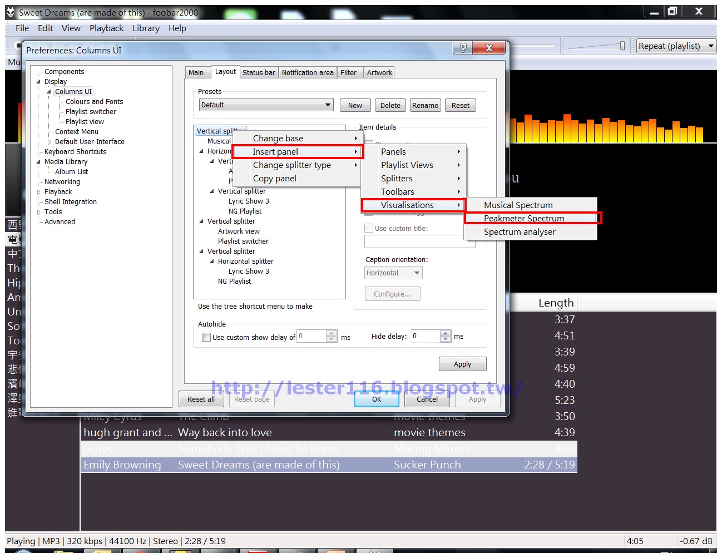Open the Repeat (playlist) playback order dropdown

(676, 46)
